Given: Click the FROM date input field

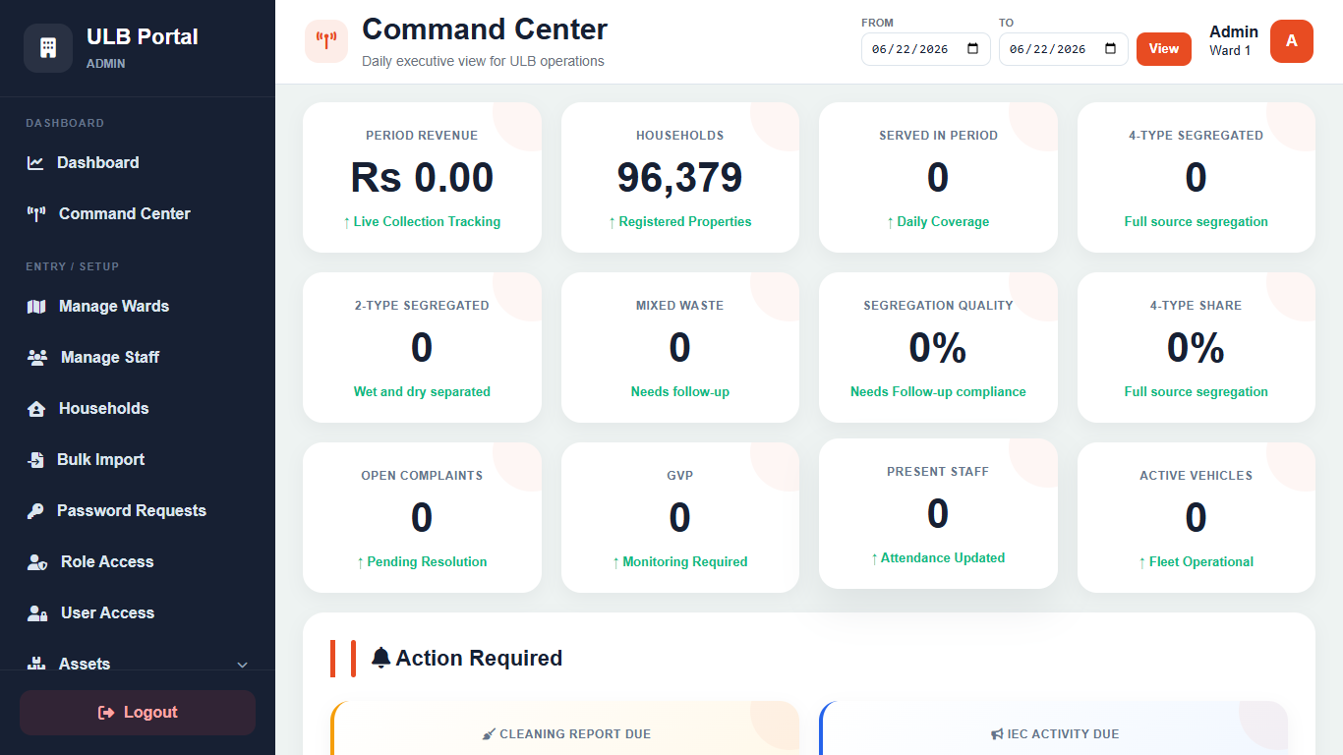Looking at the screenshot, I should pos(926,49).
